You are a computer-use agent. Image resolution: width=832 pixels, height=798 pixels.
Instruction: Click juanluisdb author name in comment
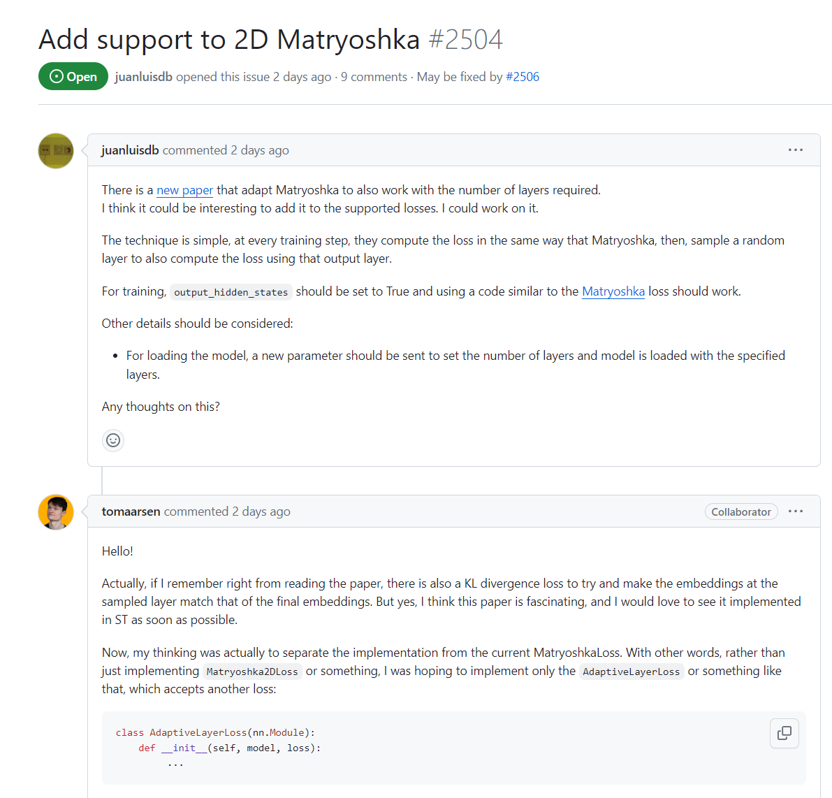pyautogui.click(x=130, y=150)
